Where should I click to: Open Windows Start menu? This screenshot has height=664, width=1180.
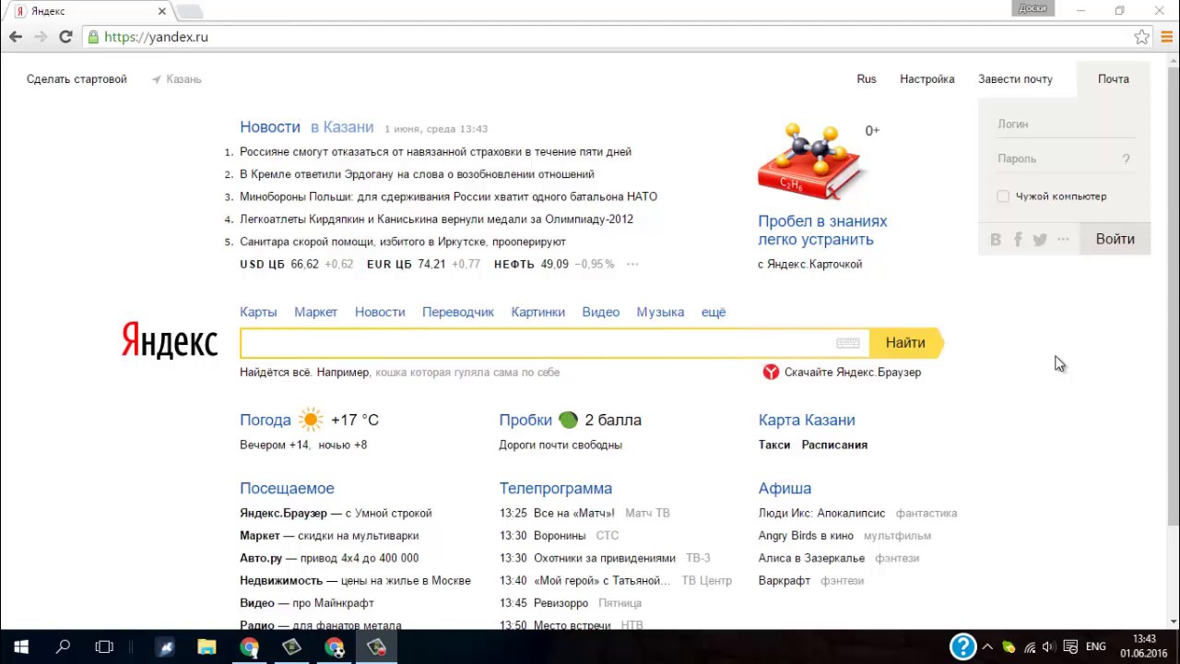(x=20, y=647)
